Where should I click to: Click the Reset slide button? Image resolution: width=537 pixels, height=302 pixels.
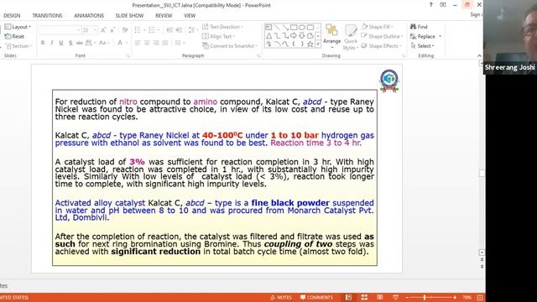click(x=14, y=36)
